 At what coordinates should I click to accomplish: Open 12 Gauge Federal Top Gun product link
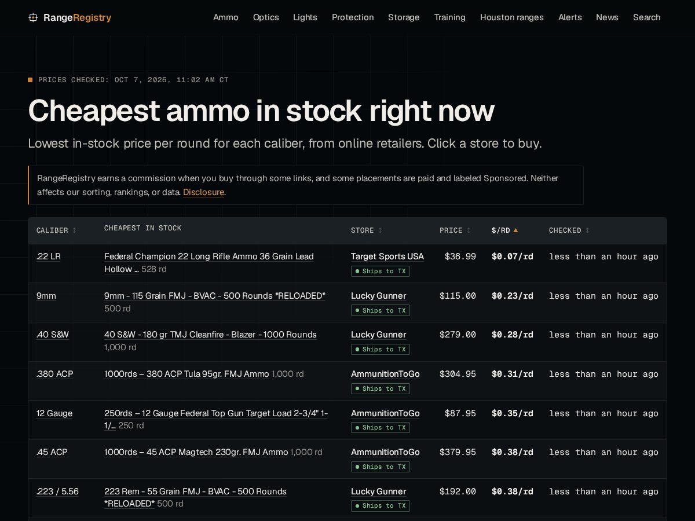pos(216,420)
